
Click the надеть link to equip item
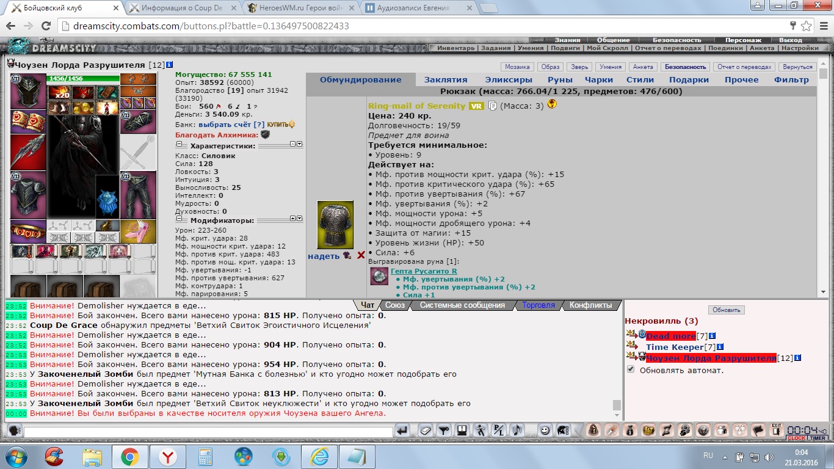tap(324, 256)
